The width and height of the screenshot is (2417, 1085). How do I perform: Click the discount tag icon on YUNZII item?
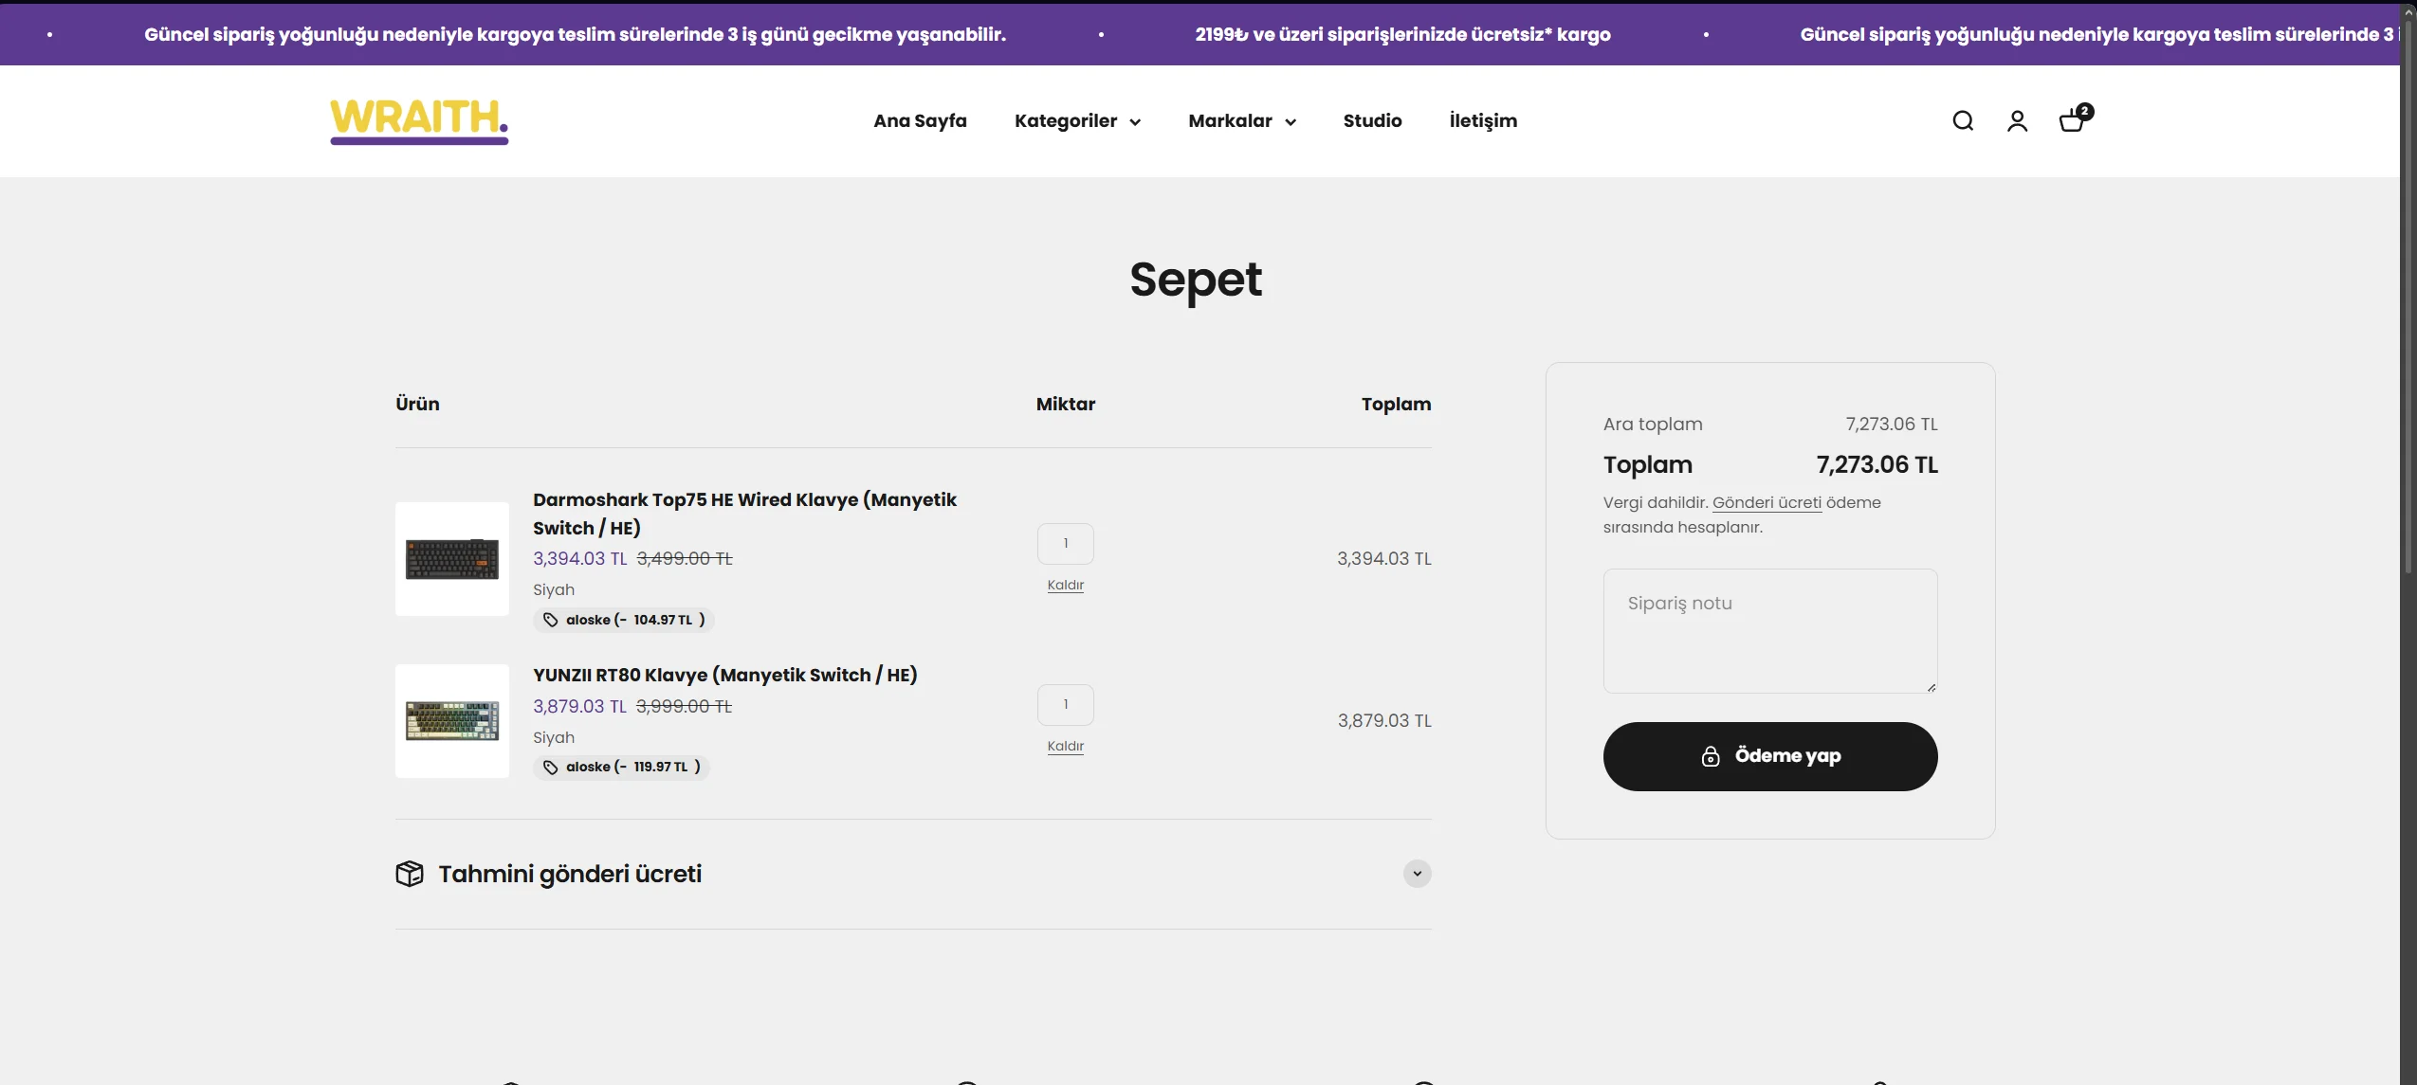pyautogui.click(x=551, y=767)
